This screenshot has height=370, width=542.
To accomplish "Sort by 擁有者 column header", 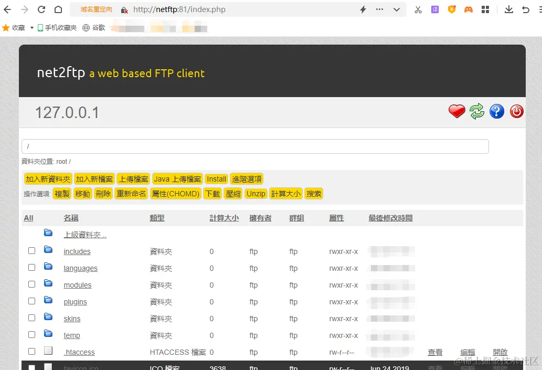I will pyautogui.click(x=260, y=218).
